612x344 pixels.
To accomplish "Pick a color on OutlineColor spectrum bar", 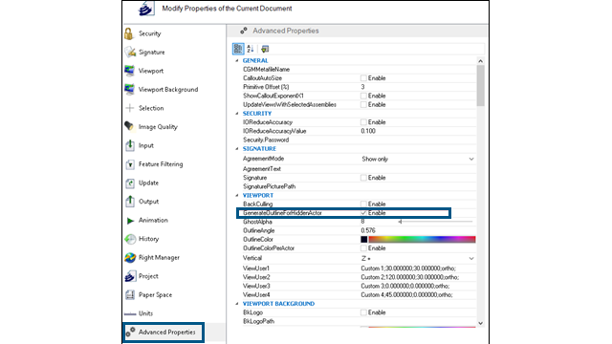I will point(422,240).
